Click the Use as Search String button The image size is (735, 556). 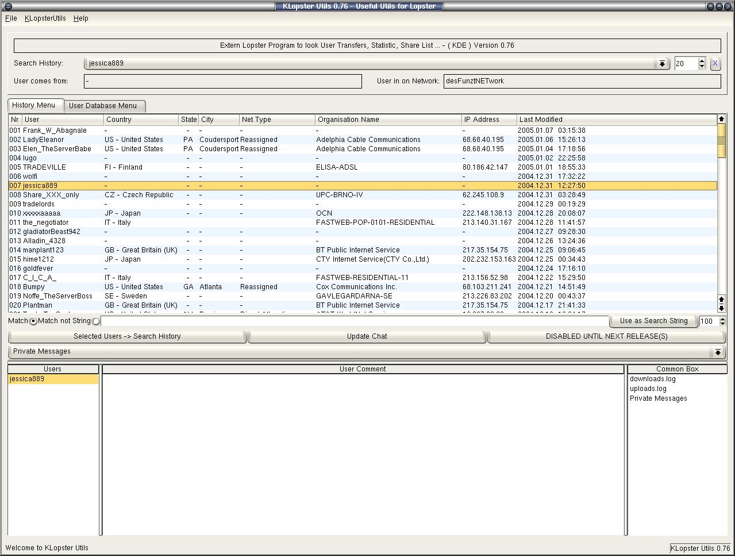(x=653, y=321)
